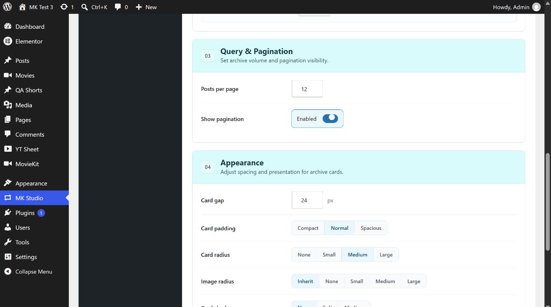The image size is (551, 307).
Task: Click the Movies camera icon
Action: click(x=7, y=75)
